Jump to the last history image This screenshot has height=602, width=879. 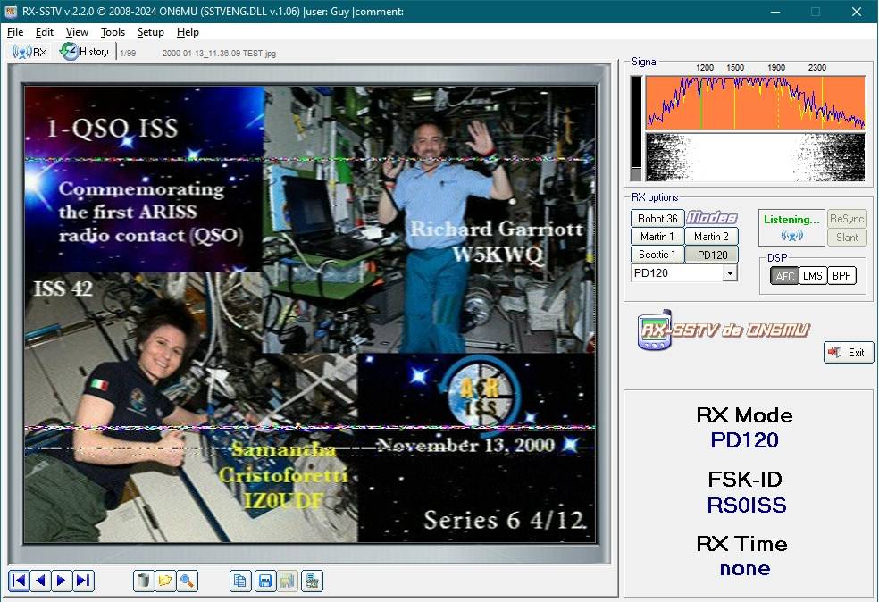click(83, 581)
